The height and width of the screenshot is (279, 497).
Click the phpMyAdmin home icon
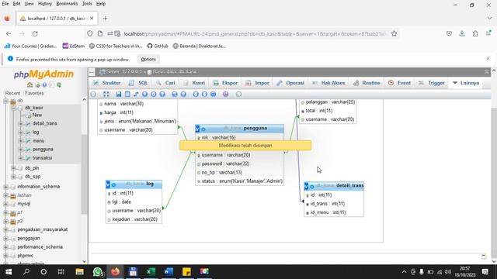coord(30,84)
